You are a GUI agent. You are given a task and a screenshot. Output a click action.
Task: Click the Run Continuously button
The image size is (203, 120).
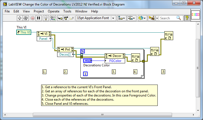click(26, 18)
